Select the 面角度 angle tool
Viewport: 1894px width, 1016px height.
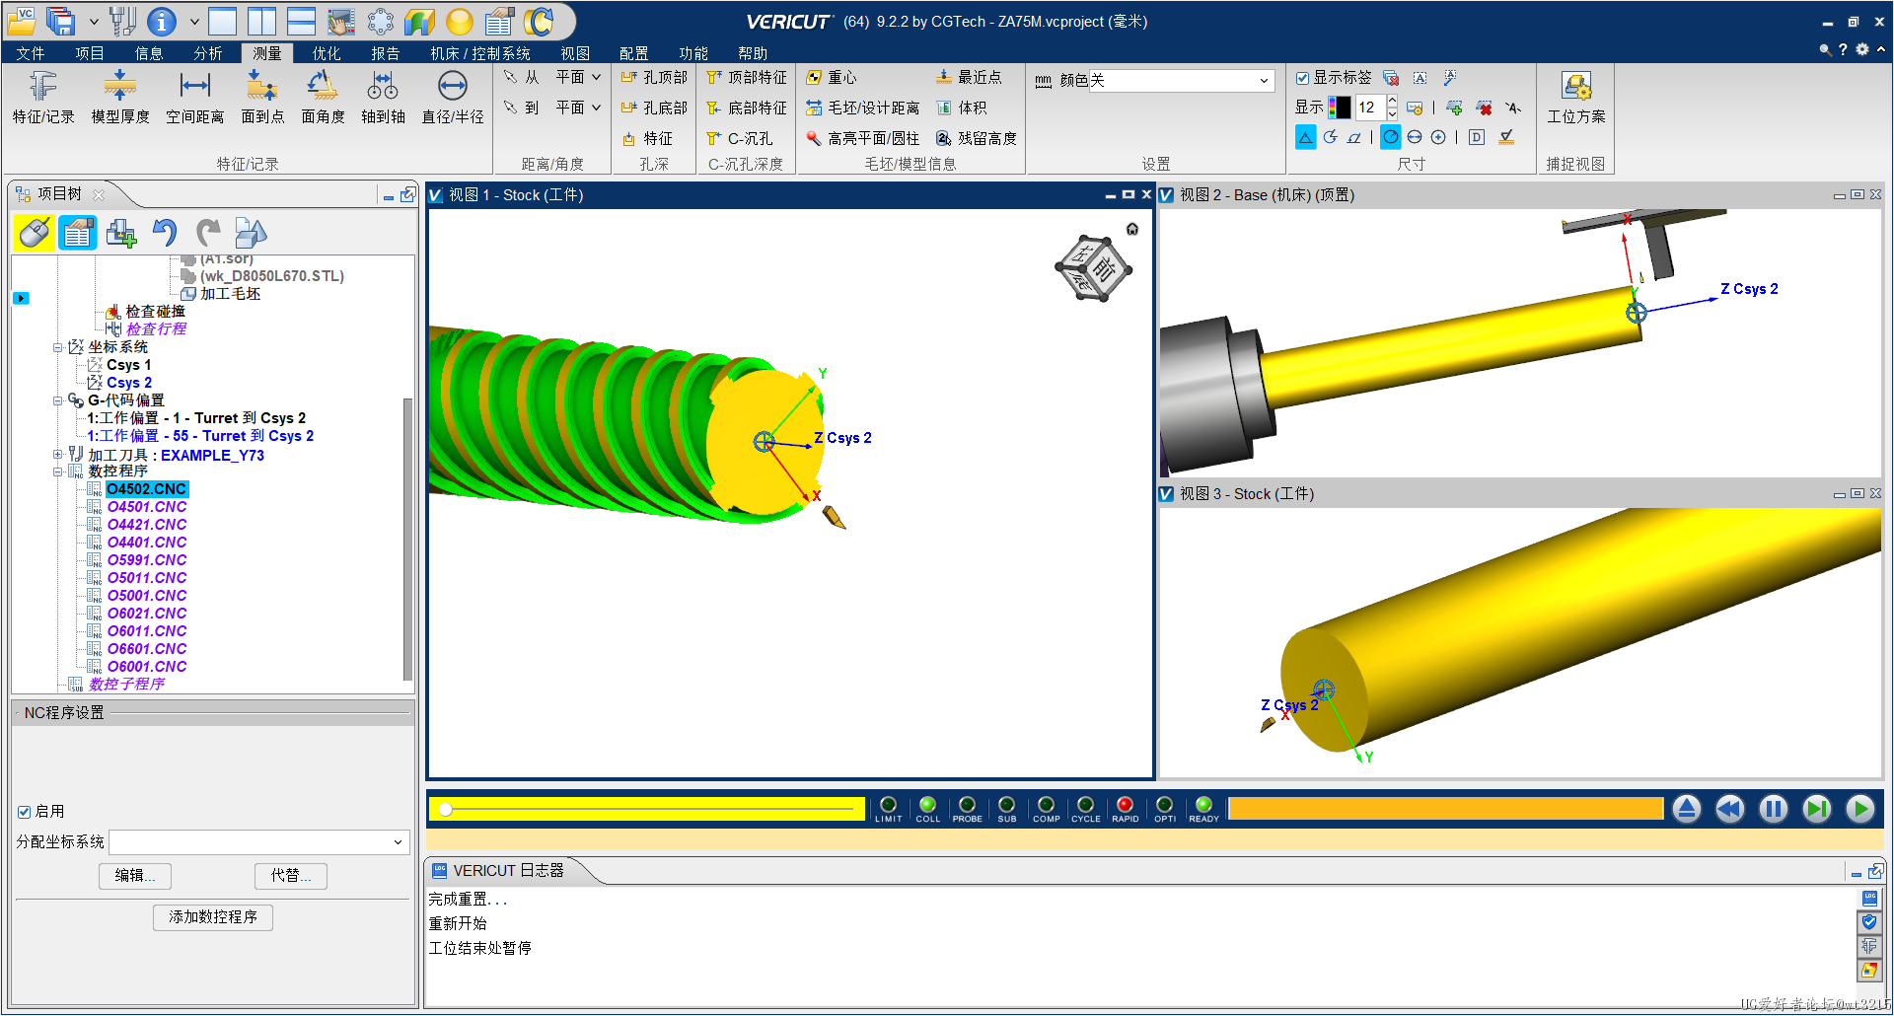323,98
